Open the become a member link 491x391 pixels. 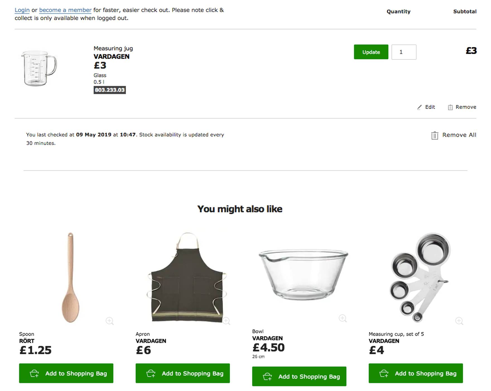click(65, 10)
